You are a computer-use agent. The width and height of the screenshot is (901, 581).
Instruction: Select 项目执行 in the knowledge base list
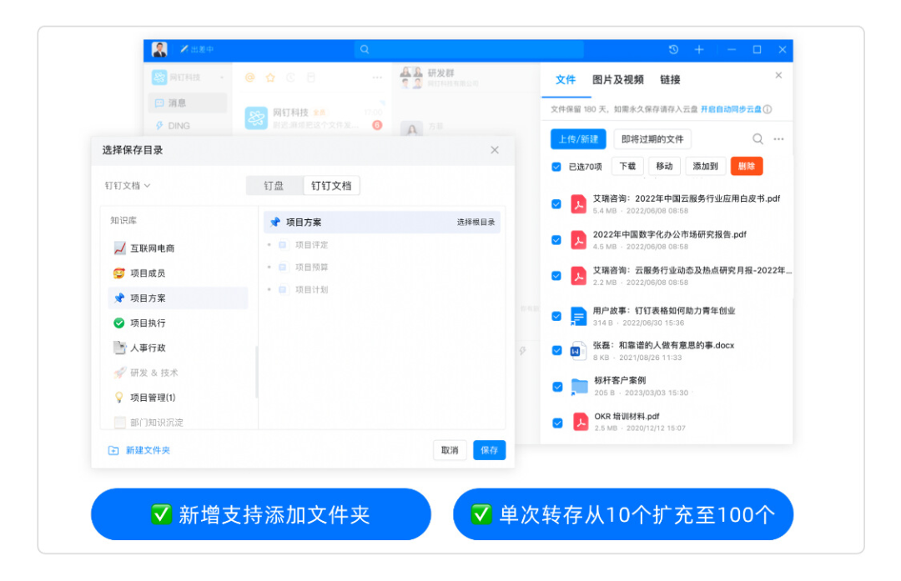click(148, 323)
